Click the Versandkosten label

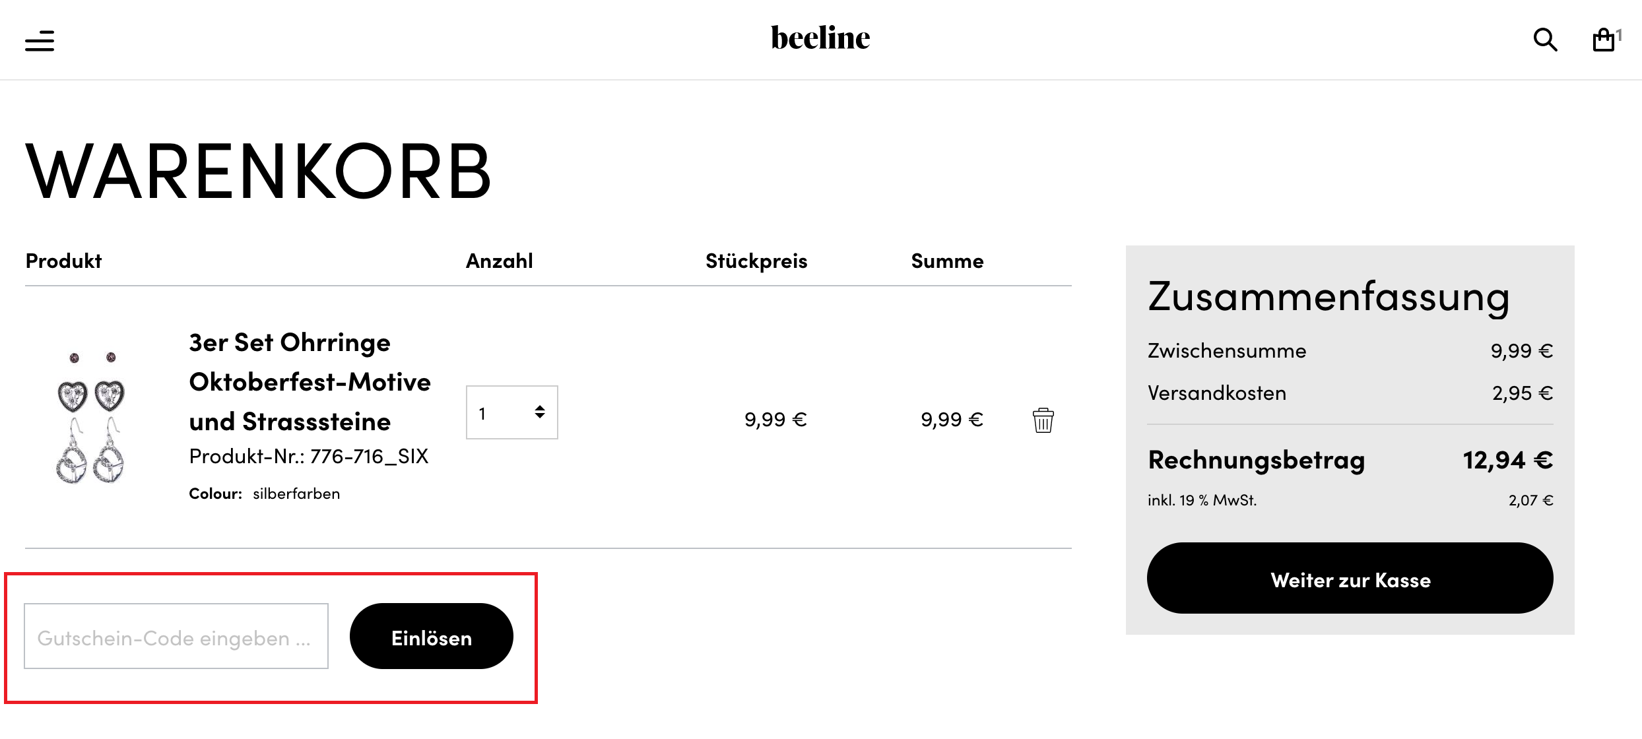pos(1217,393)
